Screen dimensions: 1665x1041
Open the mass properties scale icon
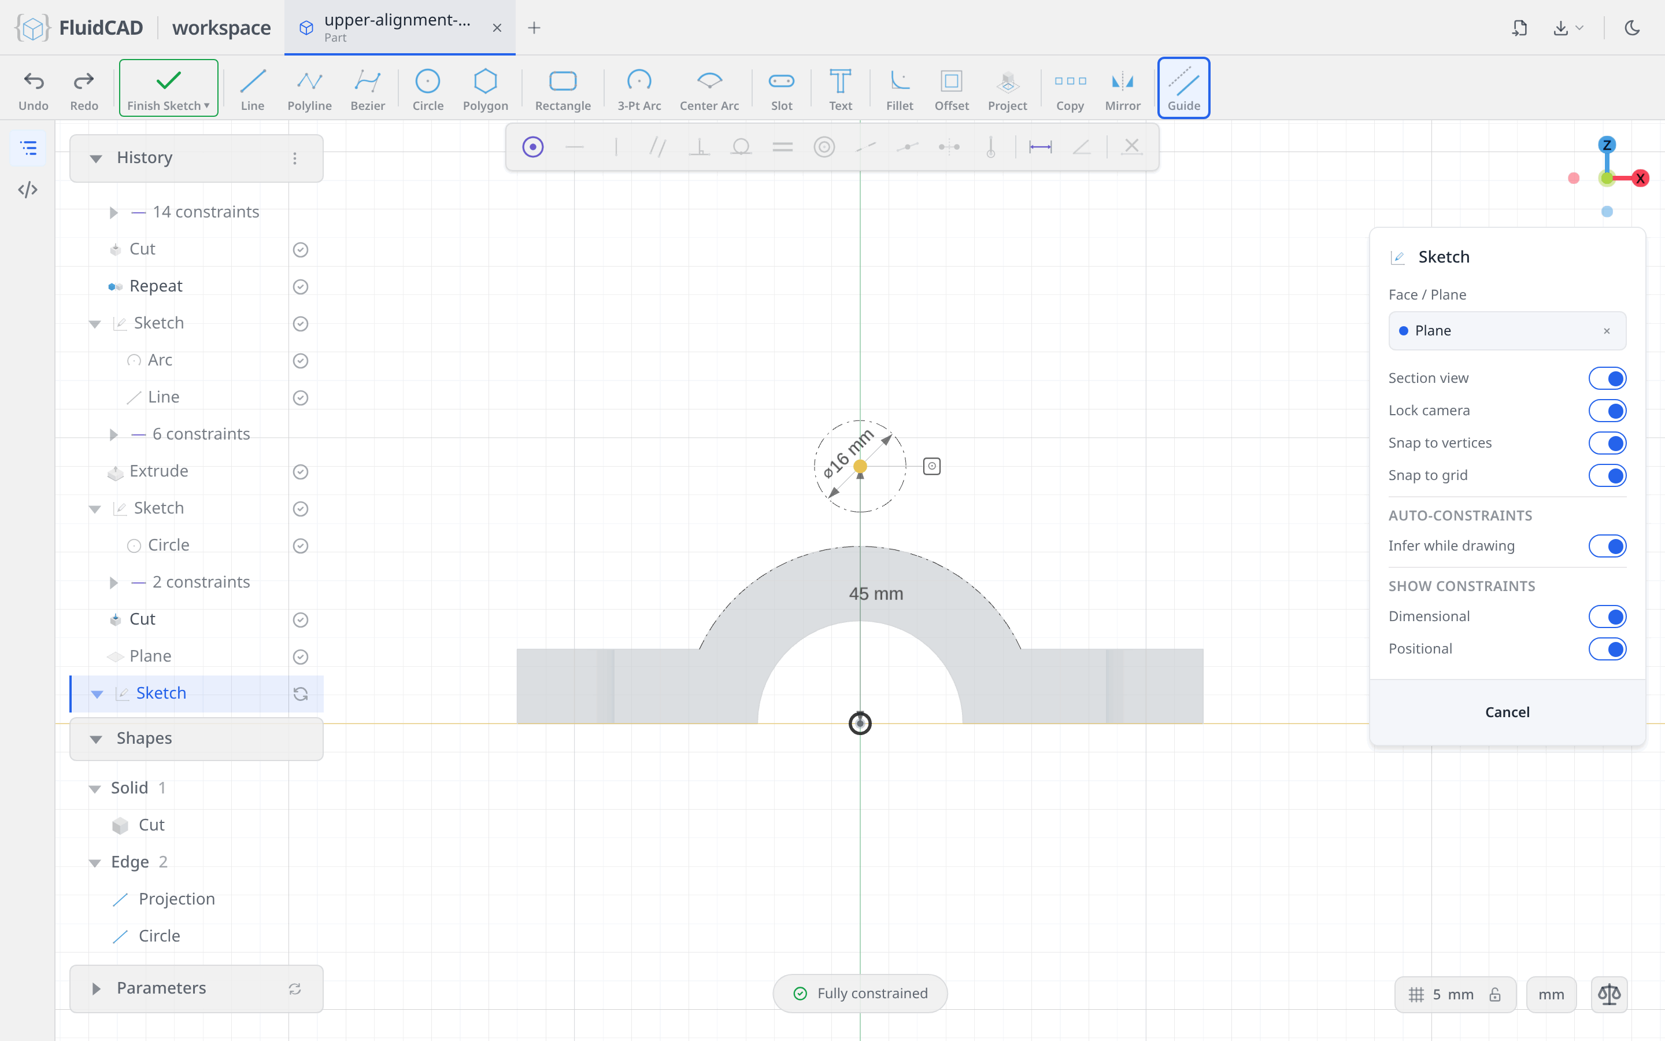click(1608, 994)
